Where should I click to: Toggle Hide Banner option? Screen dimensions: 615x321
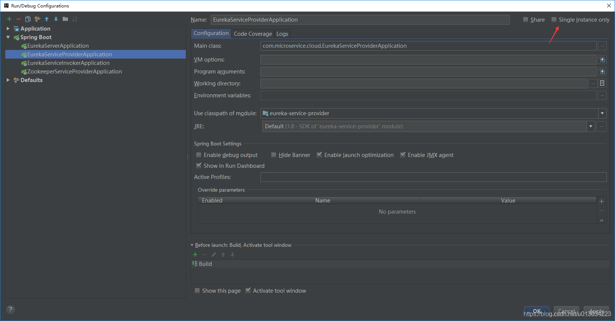pos(274,155)
